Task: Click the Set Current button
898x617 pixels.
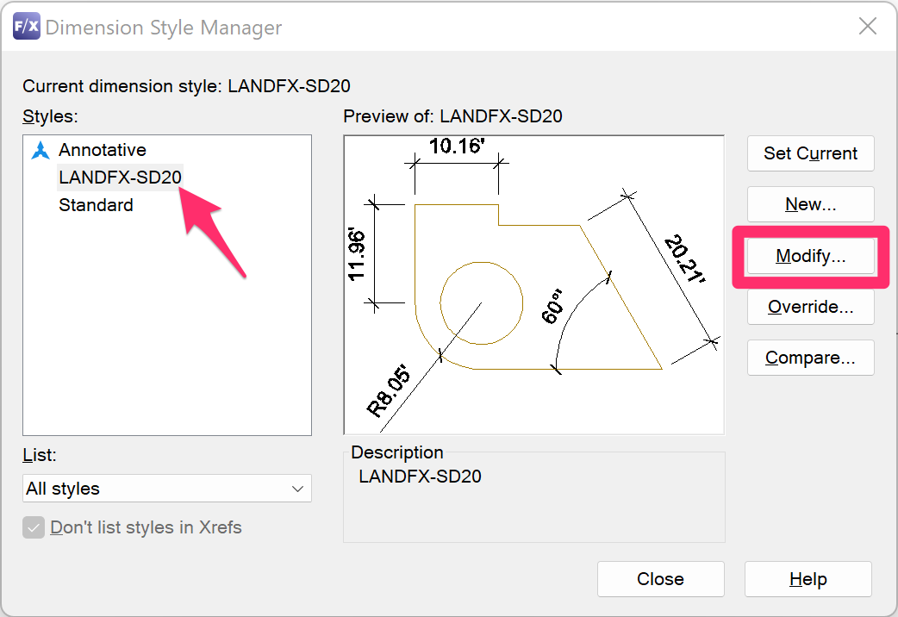Action: coord(810,153)
